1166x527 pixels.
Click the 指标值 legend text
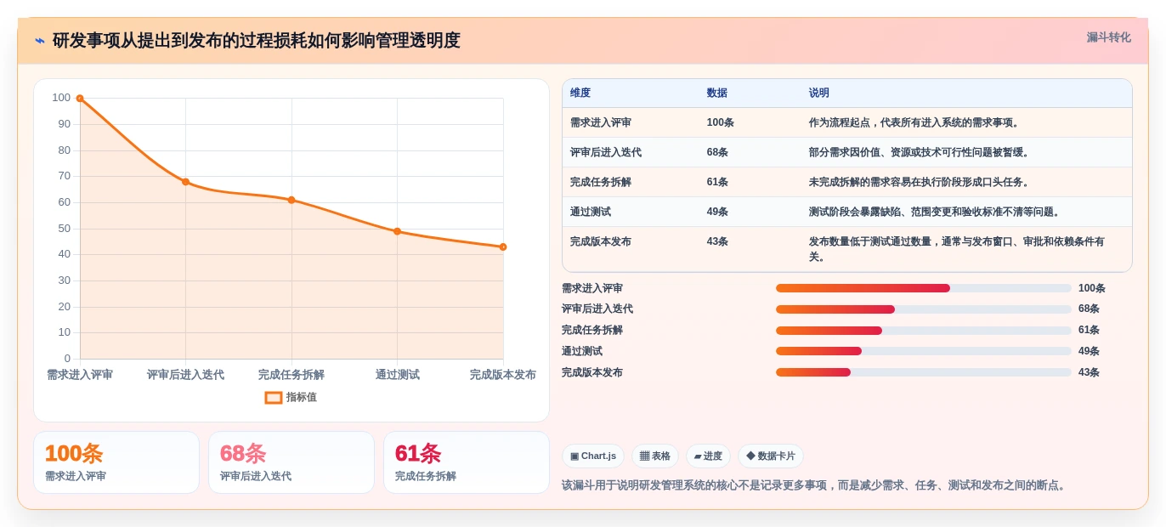(301, 397)
